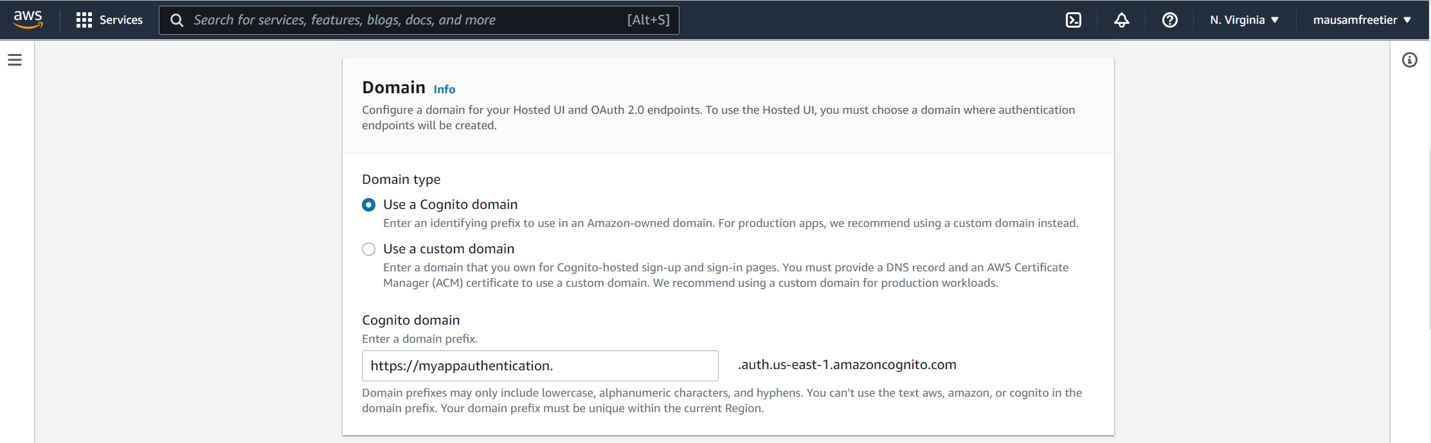Expand the mausamfreetier account menu

pyautogui.click(x=1354, y=20)
